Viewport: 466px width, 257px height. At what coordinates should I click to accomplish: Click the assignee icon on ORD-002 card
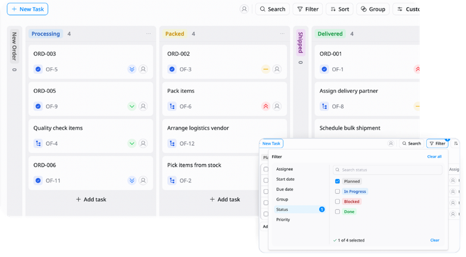coord(277,69)
